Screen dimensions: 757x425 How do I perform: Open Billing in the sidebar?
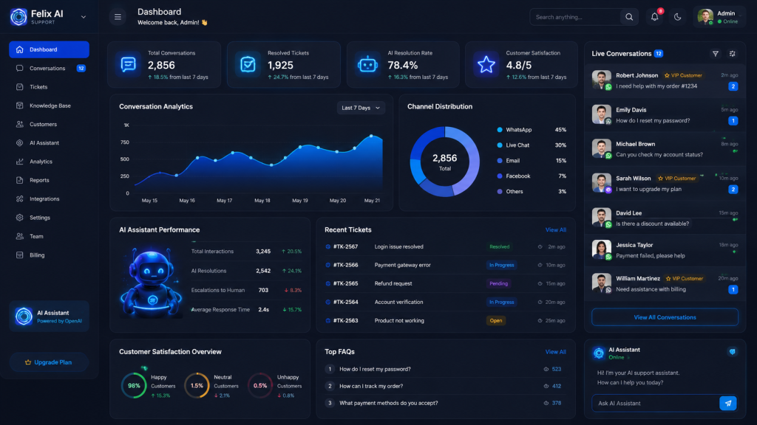pos(50,255)
